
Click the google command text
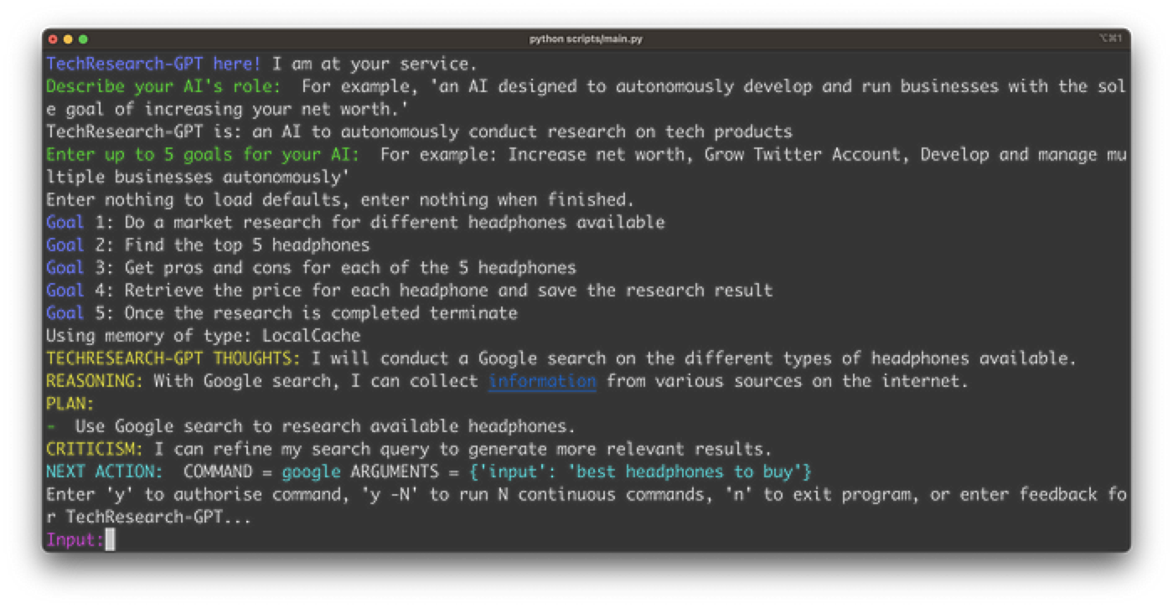pos(311,471)
